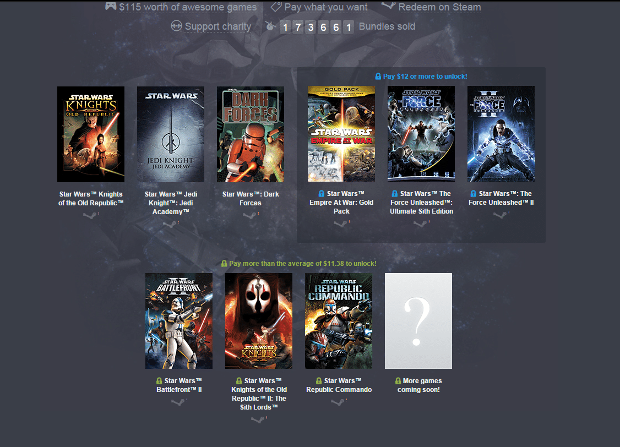The height and width of the screenshot is (447, 620).
Task: Open The Force Unleashed Ultimate Sith Edition cover
Action: click(421, 134)
